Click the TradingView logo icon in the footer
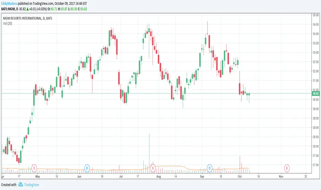Screen dimensions: 321x190 tap(20, 184)
